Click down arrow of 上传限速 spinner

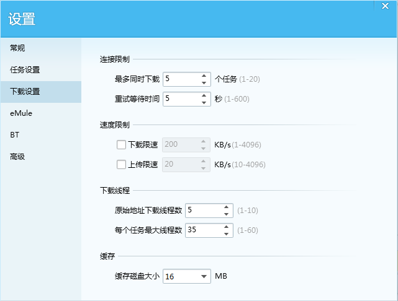(203, 168)
